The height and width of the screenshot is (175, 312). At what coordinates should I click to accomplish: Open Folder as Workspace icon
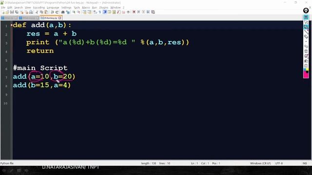tap(123, 12)
